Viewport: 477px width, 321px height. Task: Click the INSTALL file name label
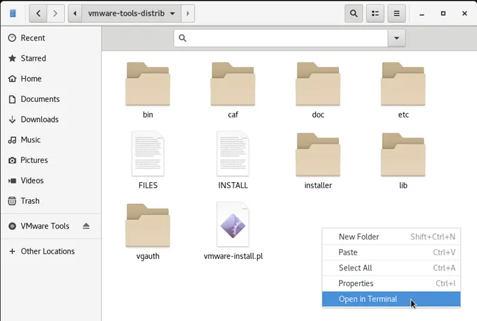(233, 185)
